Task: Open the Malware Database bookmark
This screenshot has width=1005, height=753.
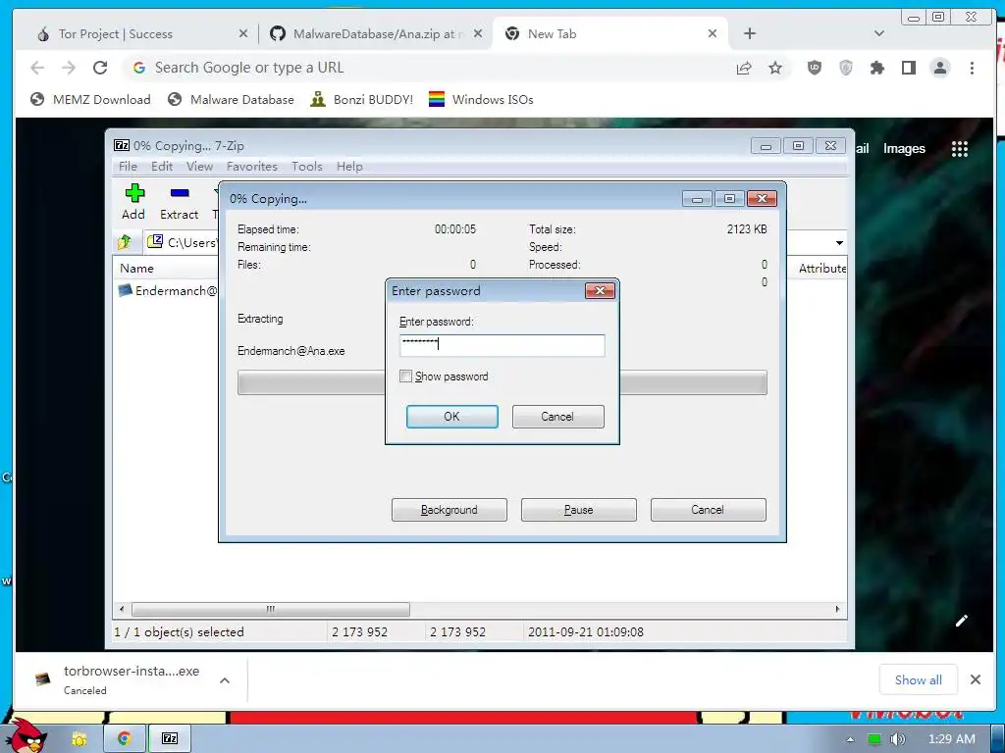Action: point(231,100)
